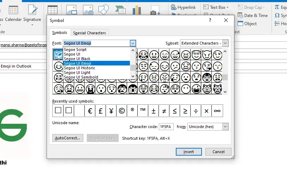
Task: Click the Equation pi icon
Action: pyautogui.click(x=277, y=7)
